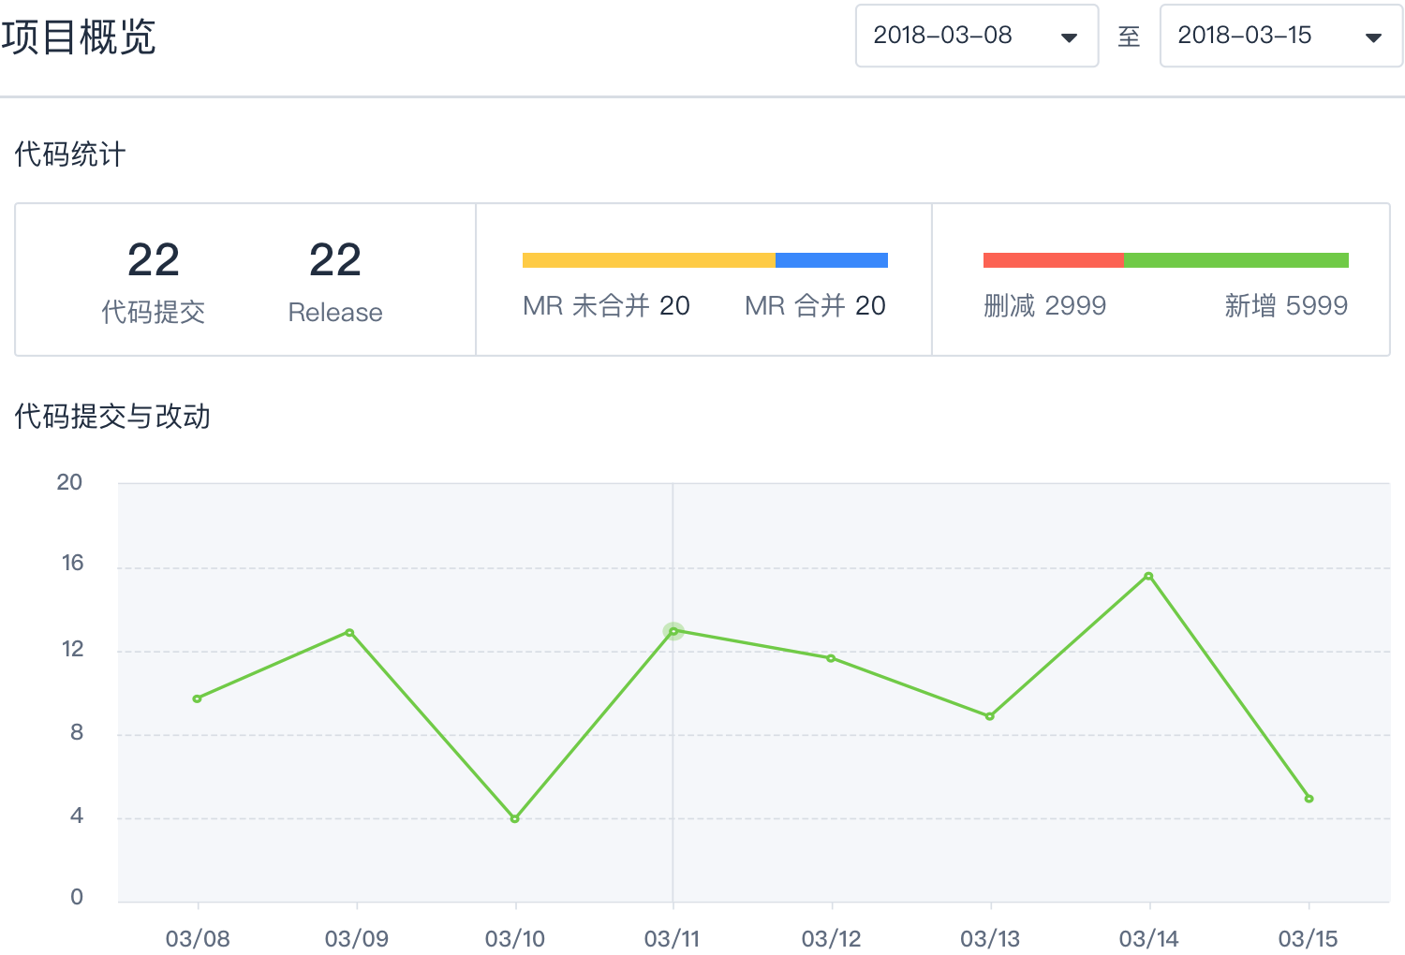Click the end date dropdown arrow
The width and height of the screenshot is (1405, 955).
coord(1373,37)
